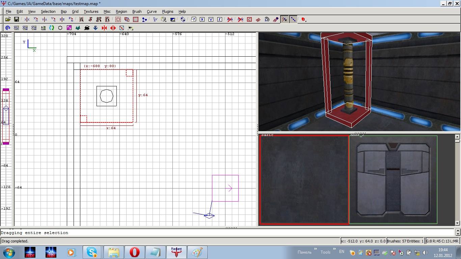The width and height of the screenshot is (461, 259).
Task: Click the magenta entity box in grid
Action: pos(225,188)
